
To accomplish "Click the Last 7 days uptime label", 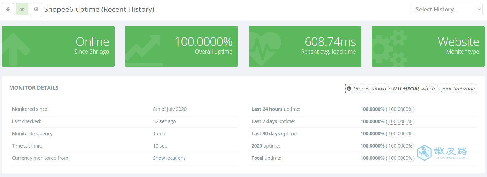I will pyautogui.click(x=273, y=121).
